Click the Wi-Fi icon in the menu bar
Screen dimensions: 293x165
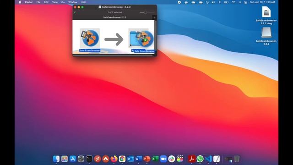point(233,2)
